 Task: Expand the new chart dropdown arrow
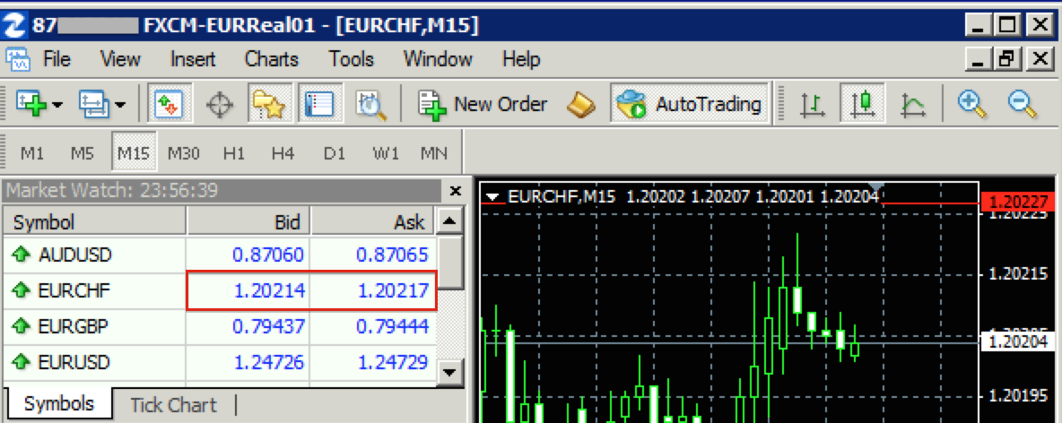point(57,105)
